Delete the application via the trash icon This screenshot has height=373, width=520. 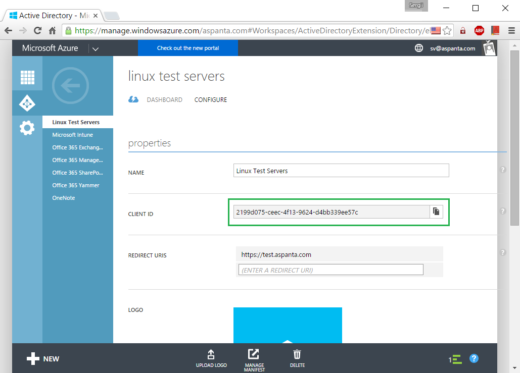(x=297, y=354)
